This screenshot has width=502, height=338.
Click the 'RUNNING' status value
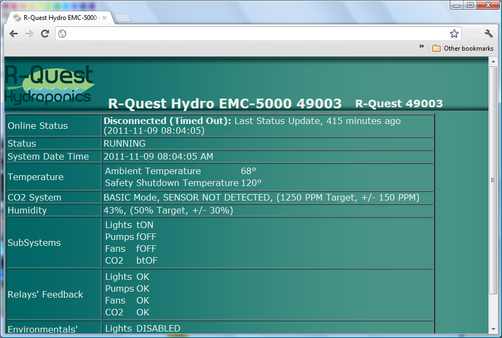124,143
